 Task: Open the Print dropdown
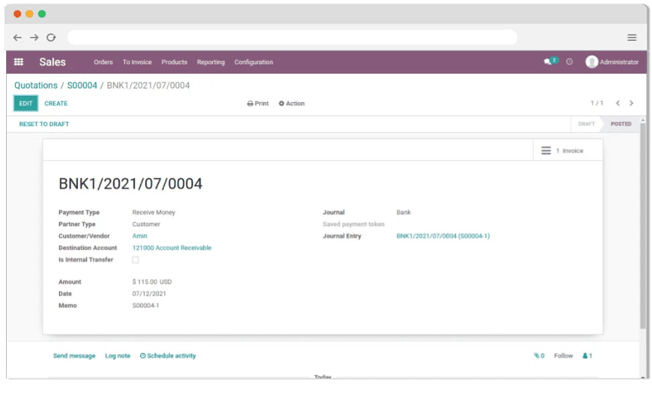(258, 103)
